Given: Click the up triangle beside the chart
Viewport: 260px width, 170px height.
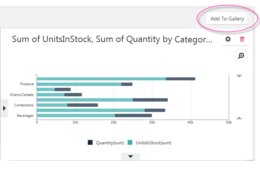Looking at the screenshot, I should pos(239,118).
